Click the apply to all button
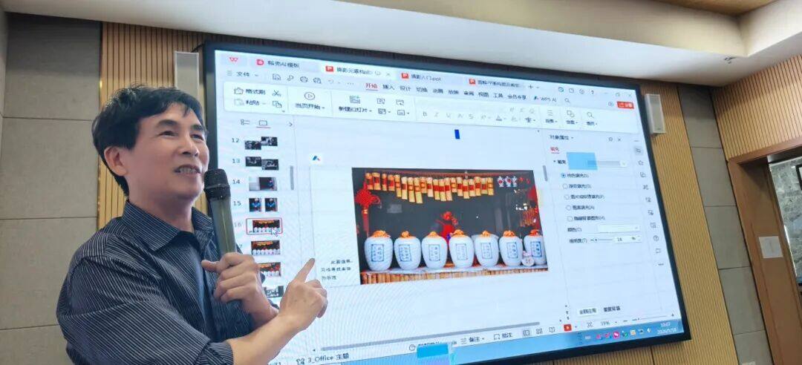802x365 pixels. 587,312
